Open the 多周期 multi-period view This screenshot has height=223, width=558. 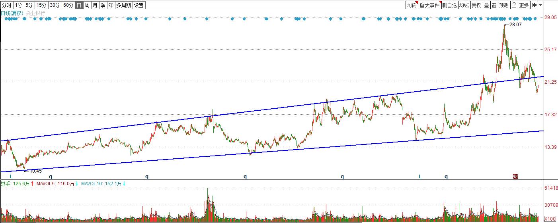[123, 5]
